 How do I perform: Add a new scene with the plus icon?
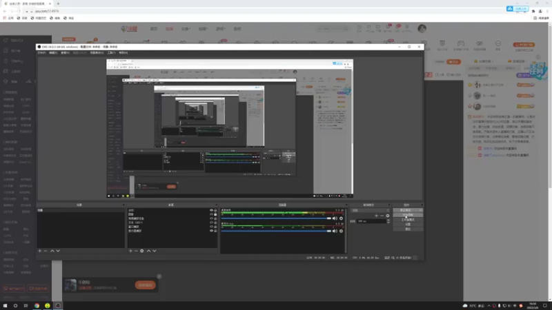[x=40, y=251]
